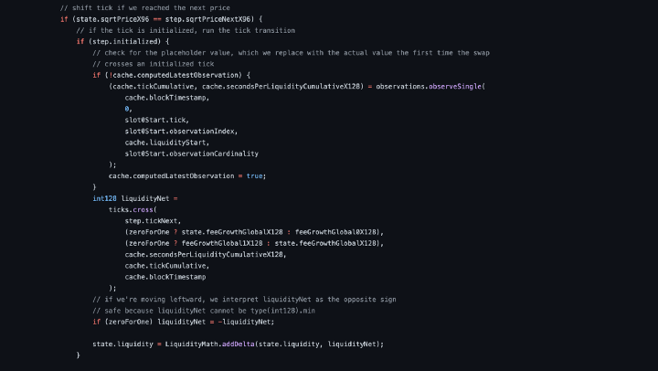
Task: Click the true keyword in computedLatestObservation assignment
Action: (255, 175)
